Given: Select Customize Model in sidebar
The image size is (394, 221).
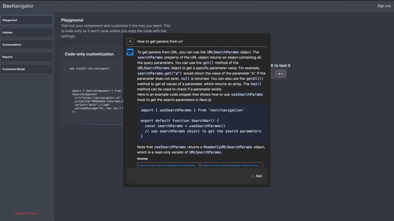Looking at the screenshot, I should pos(27,69).
